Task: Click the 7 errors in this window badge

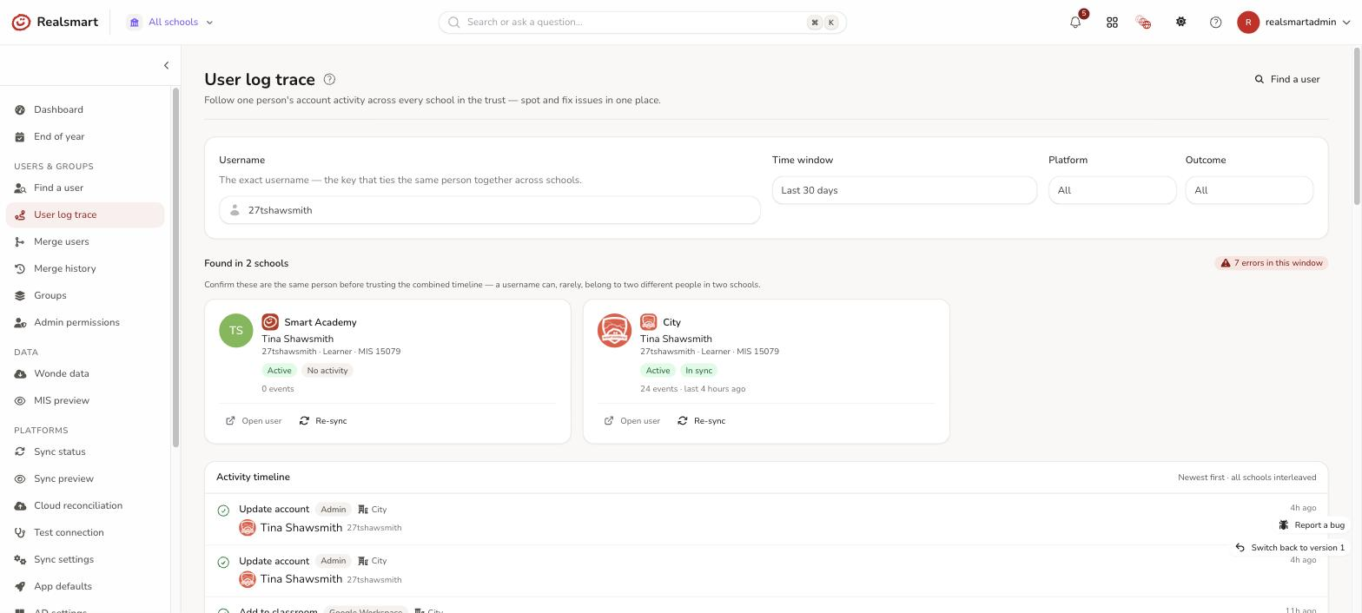Action: click(x=1271, y=263)
